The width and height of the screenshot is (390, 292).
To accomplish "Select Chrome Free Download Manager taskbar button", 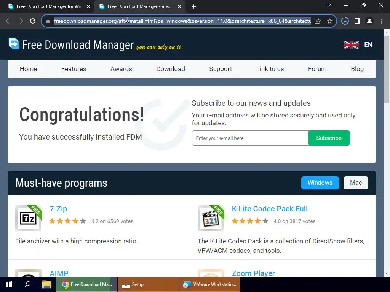I will click(x=87, y=284).
